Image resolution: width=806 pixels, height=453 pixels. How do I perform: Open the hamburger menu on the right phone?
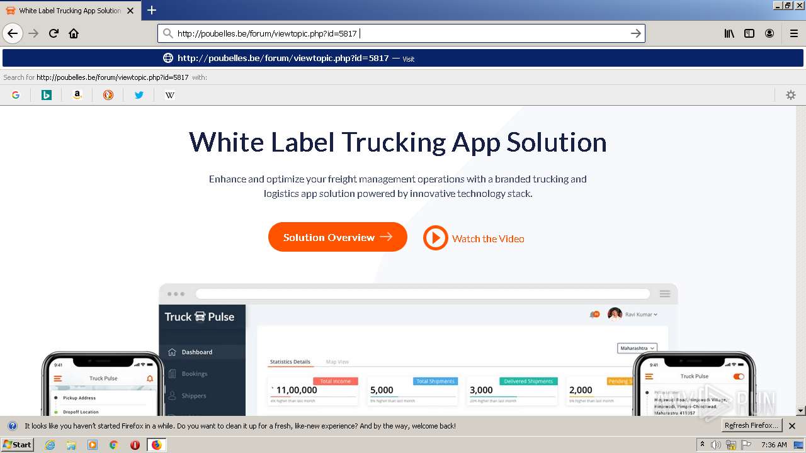(x=650, y=376)
